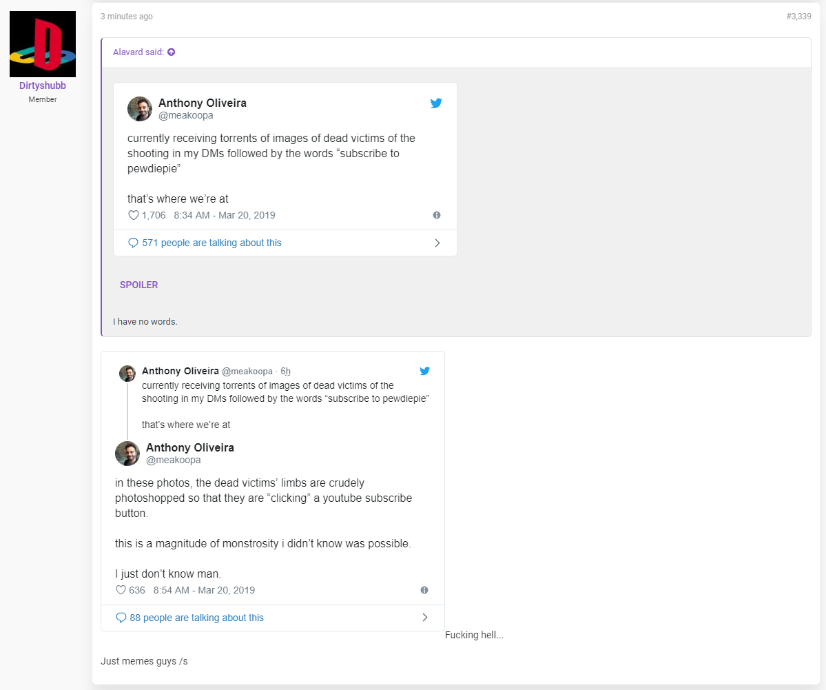Open the Twitter bird icon in quoted tweet
The width and height of the screenshot is (826, 690).
[436, 103]
